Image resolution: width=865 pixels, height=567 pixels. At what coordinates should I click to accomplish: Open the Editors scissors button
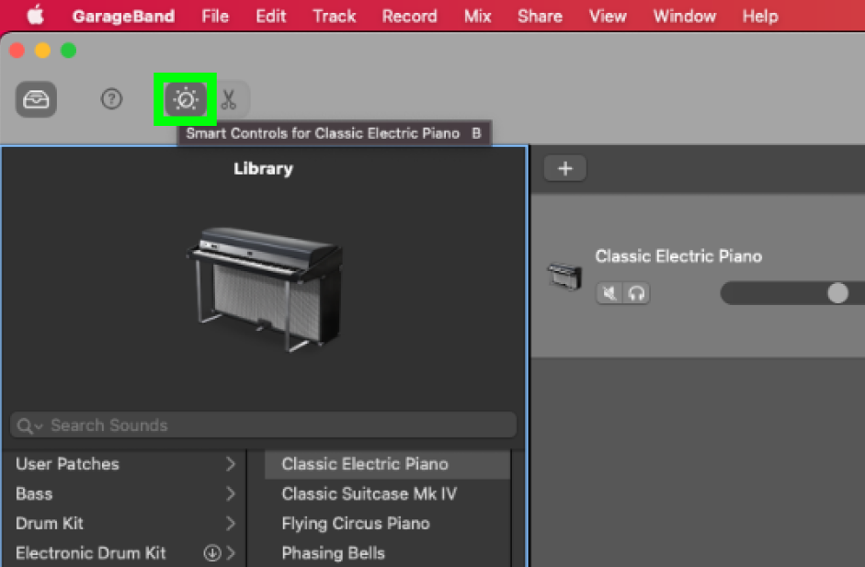(228, 99)
